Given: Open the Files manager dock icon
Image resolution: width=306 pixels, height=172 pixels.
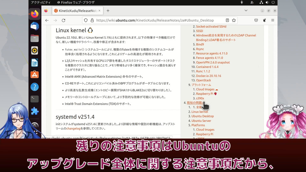Looking at the screenshot, I should click(x=34, y=39).
